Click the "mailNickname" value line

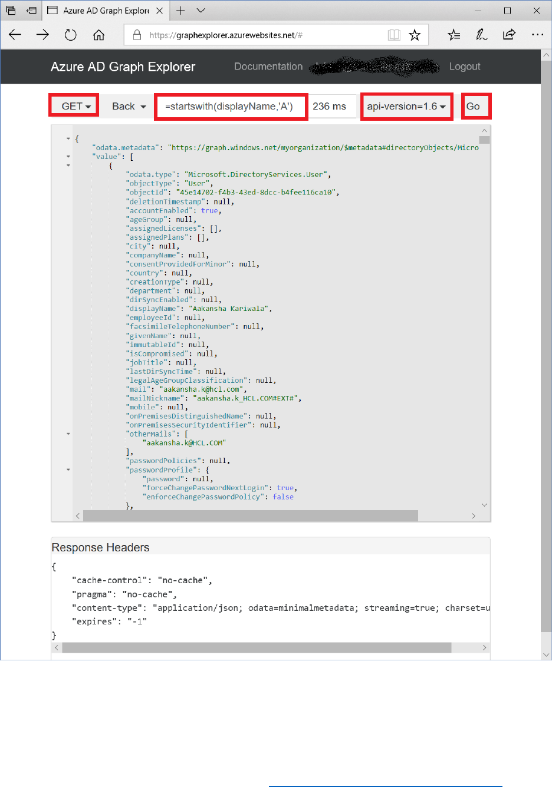[x=213, y=398]
